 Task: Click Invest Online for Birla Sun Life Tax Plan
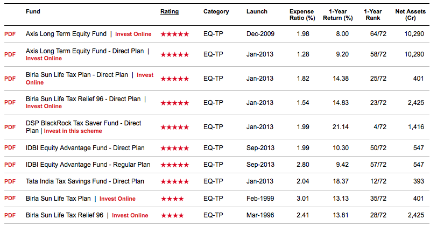[117, 199]
